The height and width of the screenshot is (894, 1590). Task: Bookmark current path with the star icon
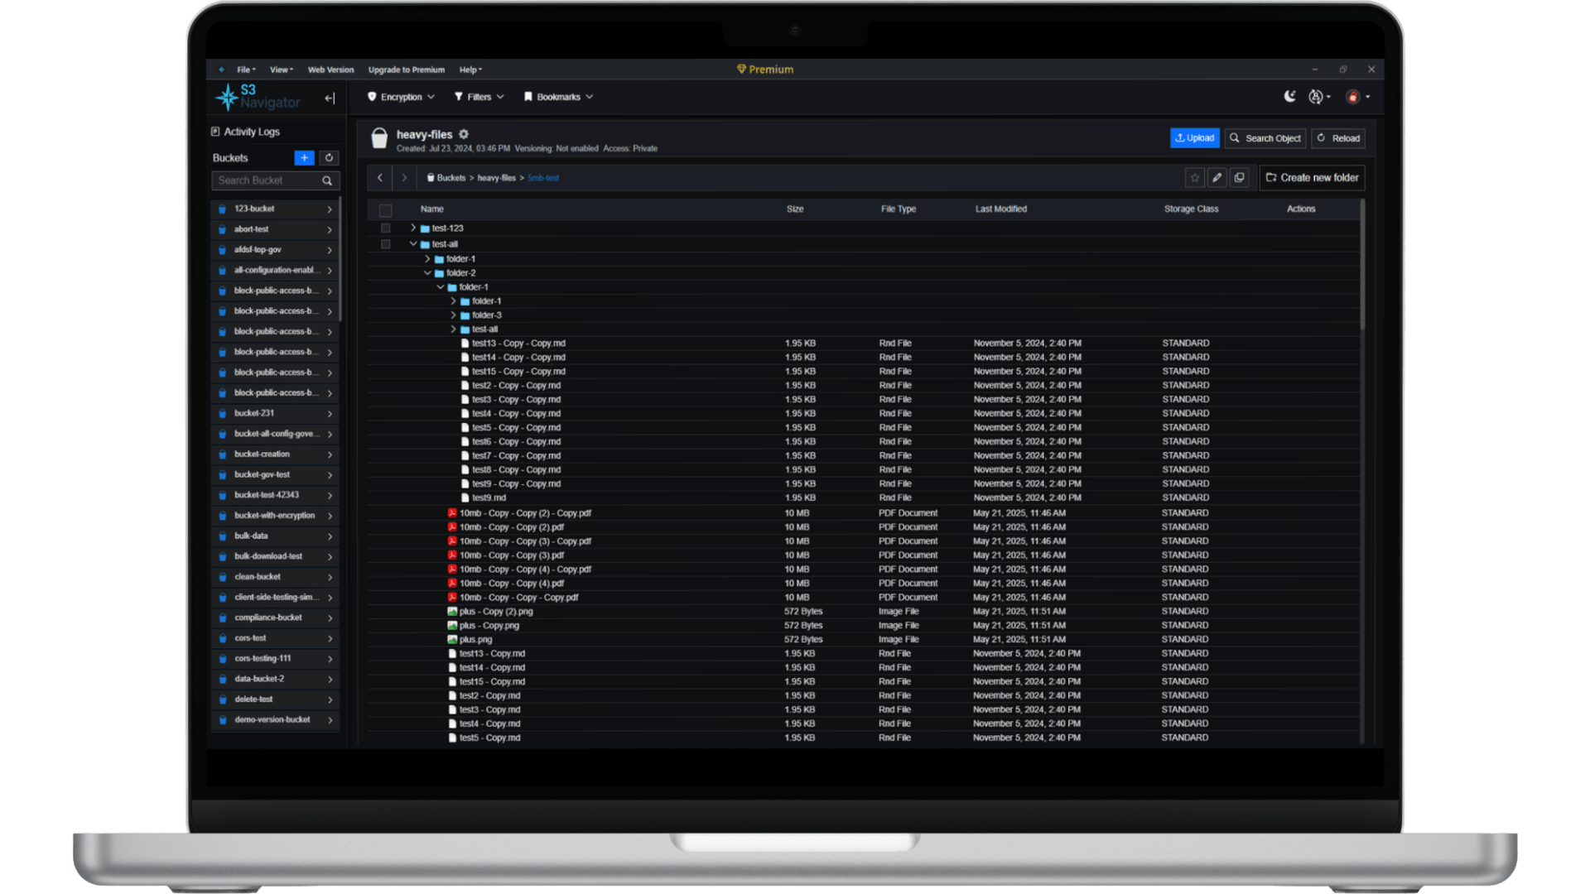click(x=1194, y=178)
